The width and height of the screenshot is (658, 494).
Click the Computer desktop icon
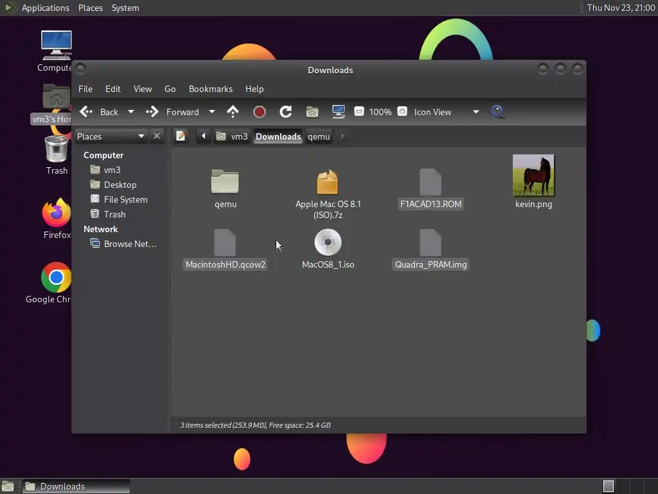click(x=56, y=46)
